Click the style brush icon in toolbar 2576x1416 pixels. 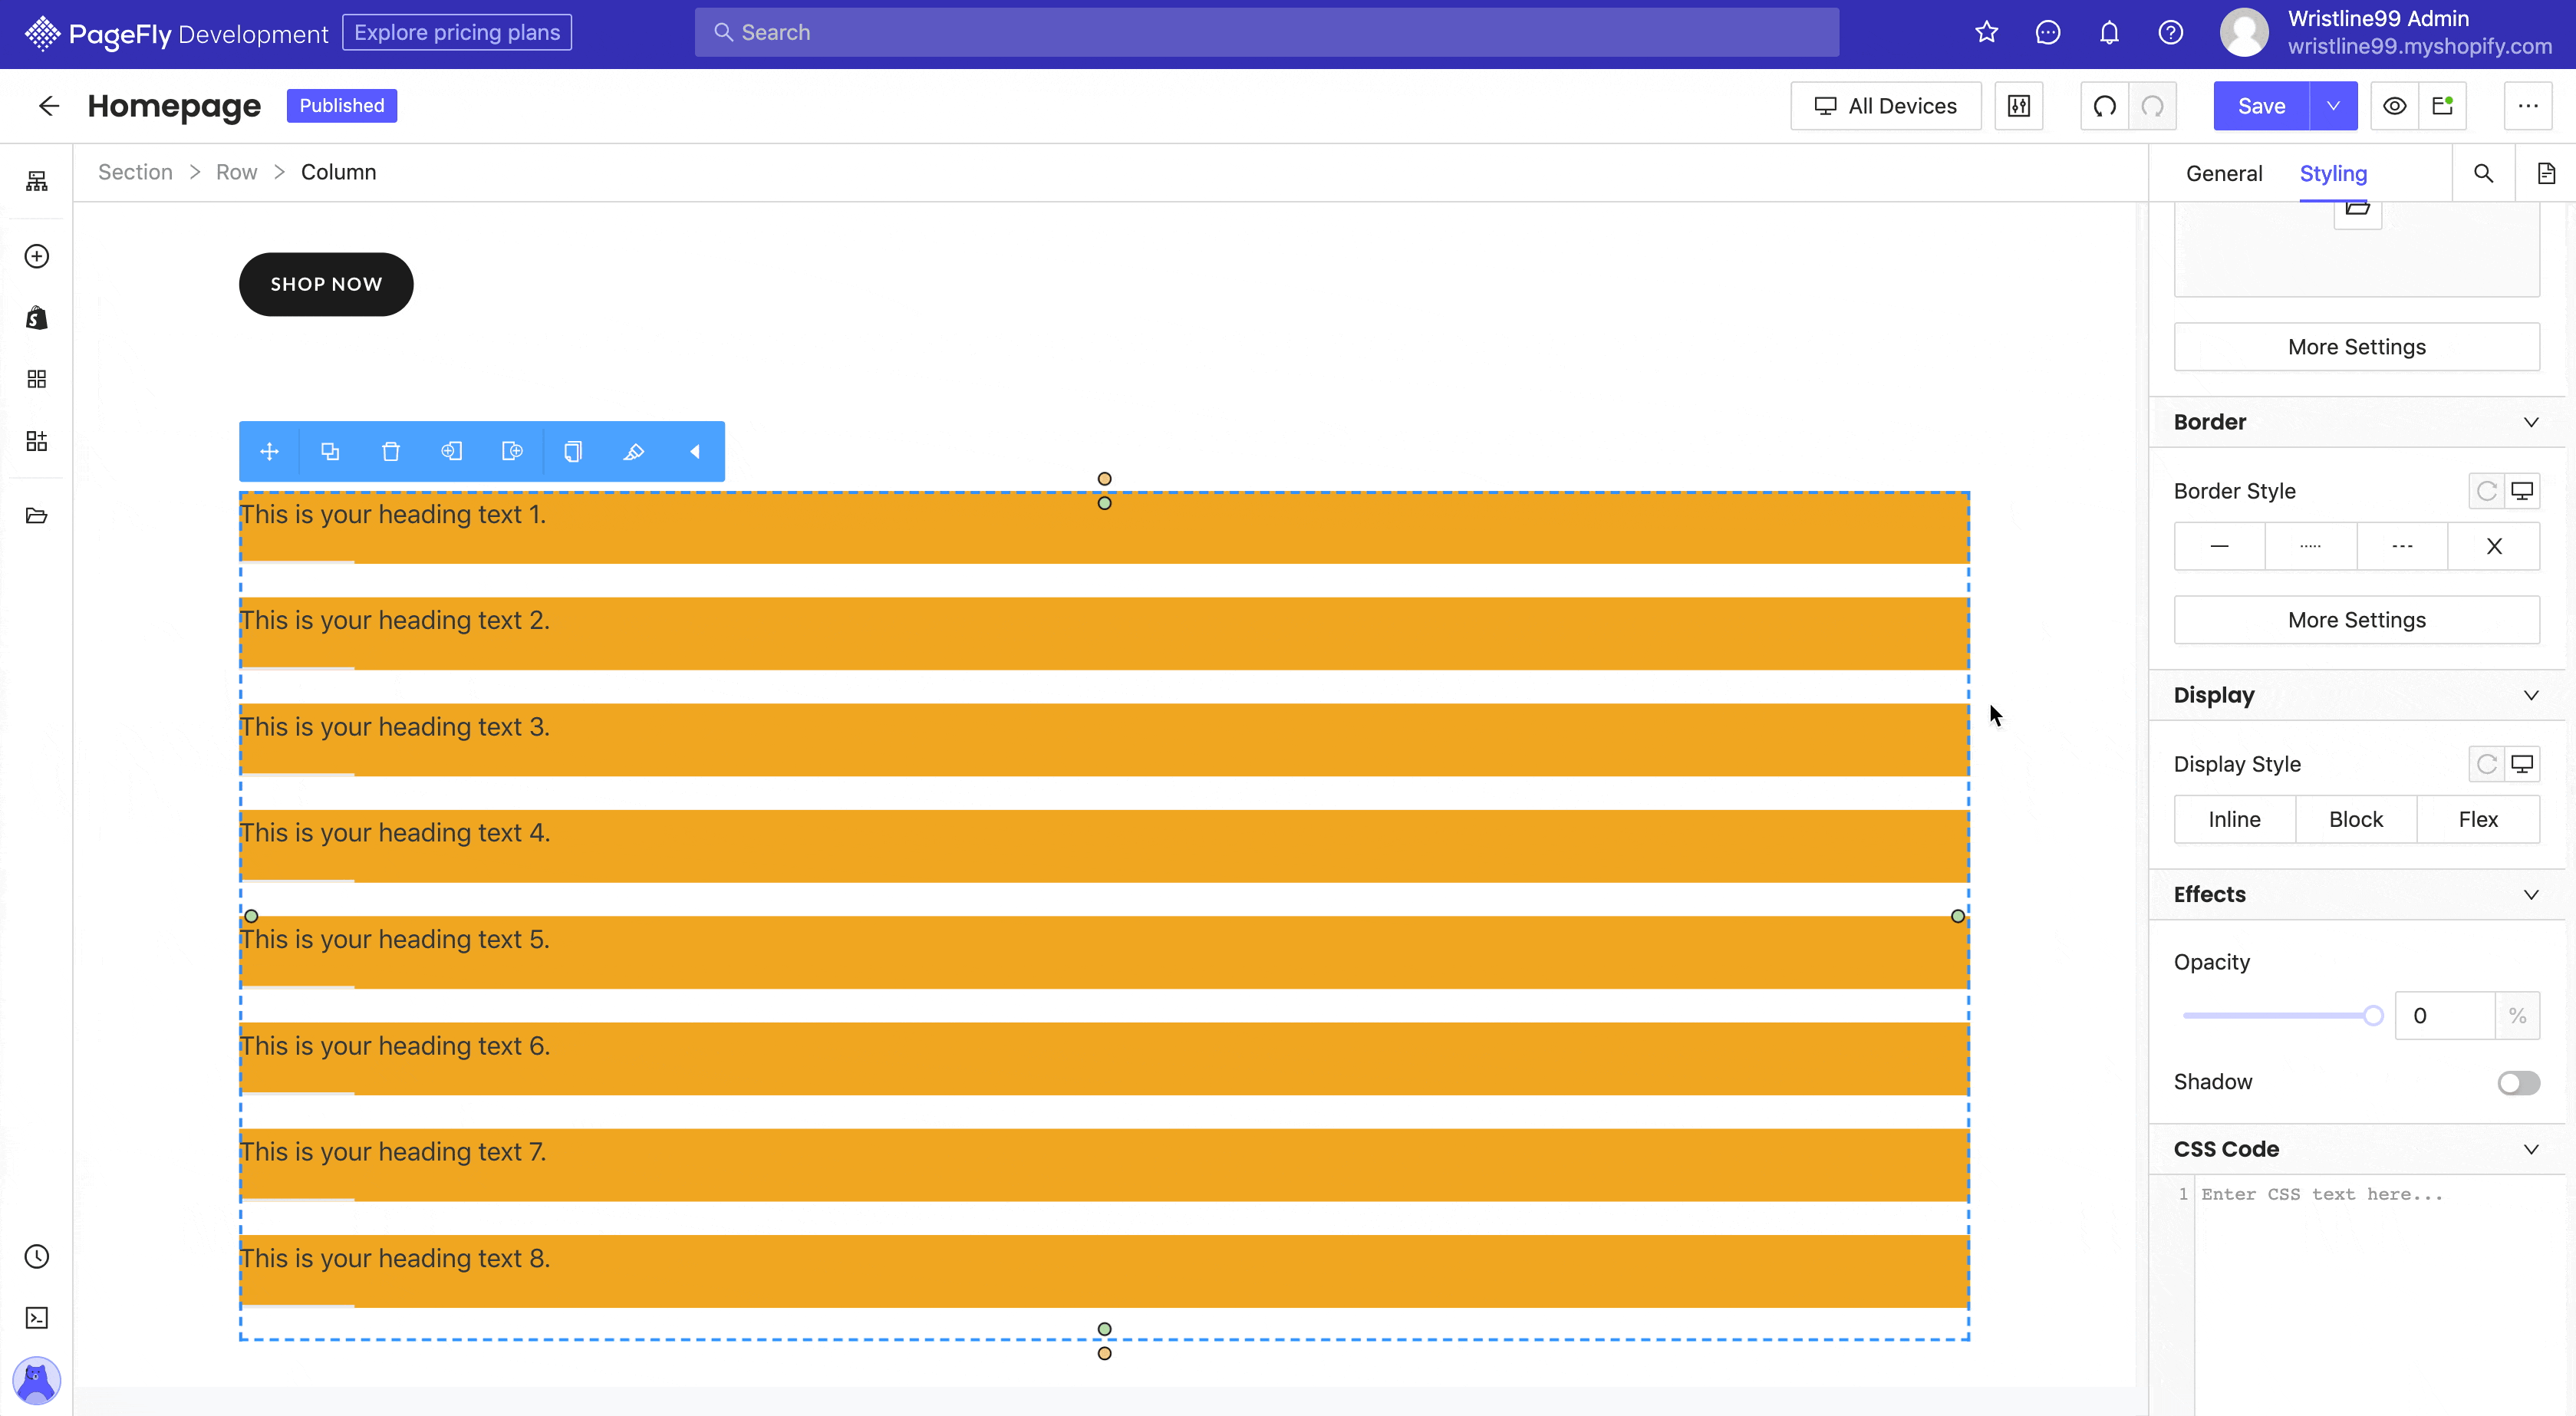(634, 452)
